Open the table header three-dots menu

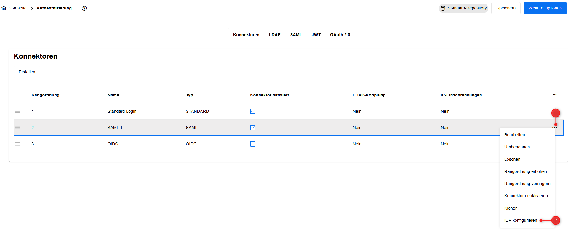click(554, 95)
